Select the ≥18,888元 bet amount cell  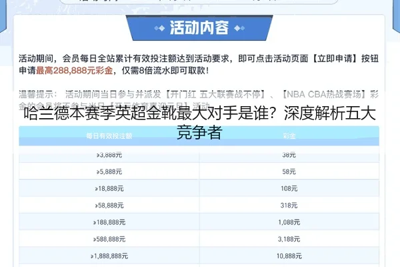coord(109,188)
